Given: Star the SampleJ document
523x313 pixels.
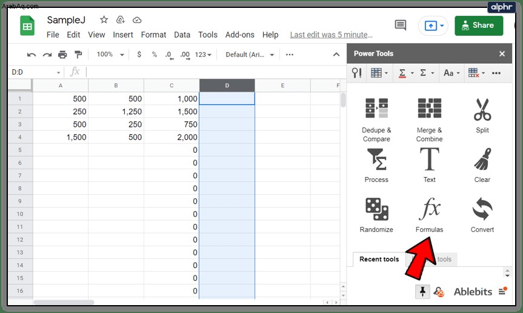Looking at the screenshot, I should coord(104,19).
